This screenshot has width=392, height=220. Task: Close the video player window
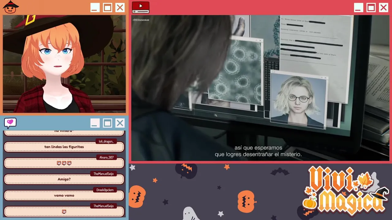(x=384, y=8)
